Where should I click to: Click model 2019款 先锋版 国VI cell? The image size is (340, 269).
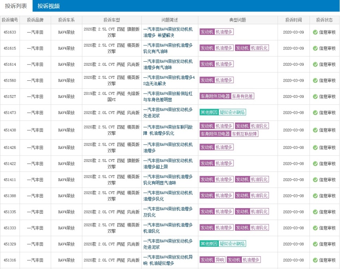pyautogui.click(x=112, y=96)
